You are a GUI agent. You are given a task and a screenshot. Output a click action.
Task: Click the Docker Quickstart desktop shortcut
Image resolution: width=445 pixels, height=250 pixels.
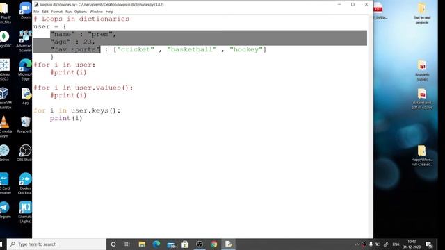25,183
